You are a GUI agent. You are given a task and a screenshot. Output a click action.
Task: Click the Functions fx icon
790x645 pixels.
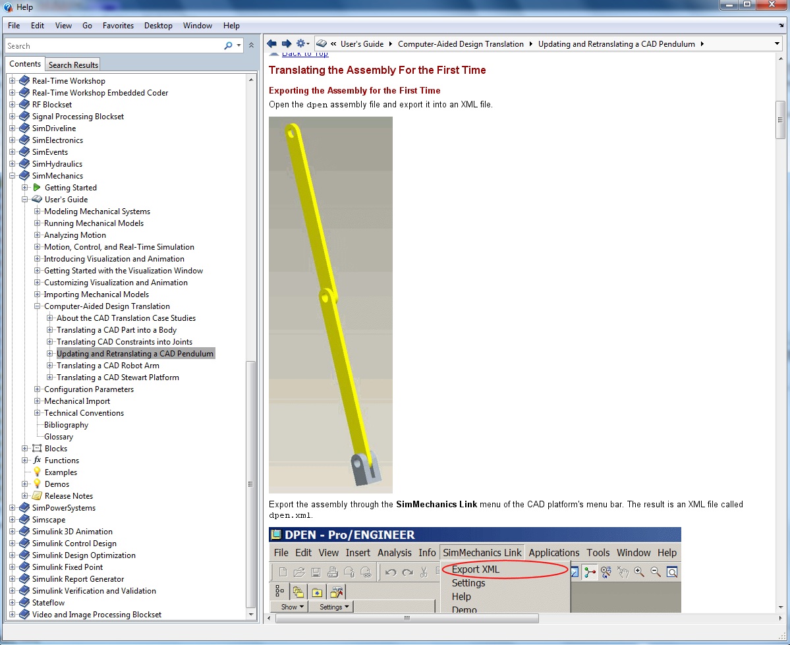click(x=37, y=461)
